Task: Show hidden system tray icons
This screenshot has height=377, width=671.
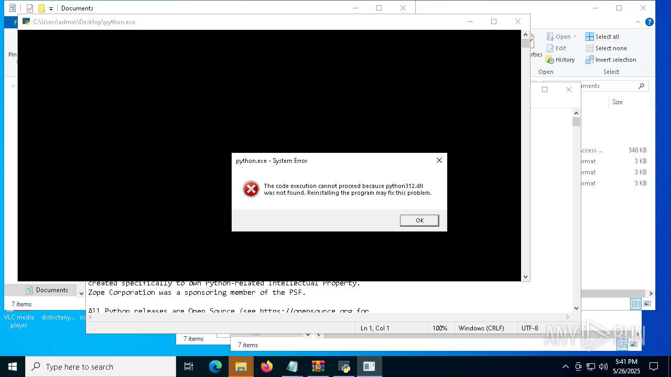Action: pos(565,367)
